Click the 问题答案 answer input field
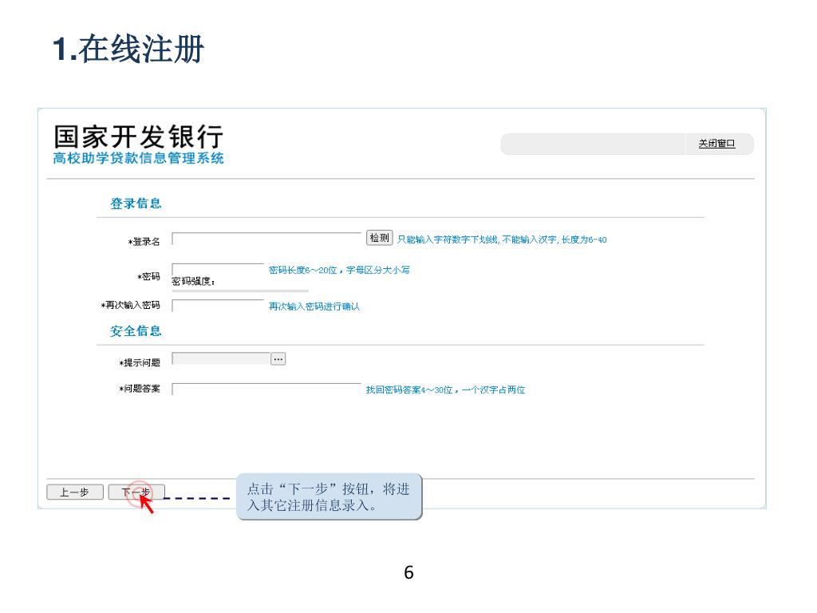The image size is (817, 613). [x=267, y=390]
